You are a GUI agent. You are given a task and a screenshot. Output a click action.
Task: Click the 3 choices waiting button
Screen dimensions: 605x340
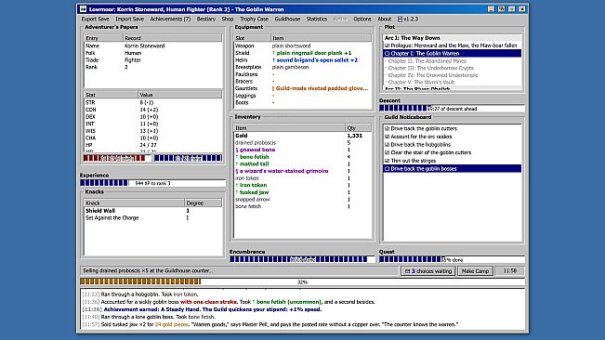(x=427, y=271)
